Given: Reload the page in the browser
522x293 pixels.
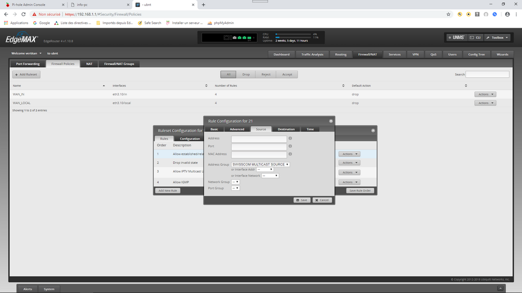Looking at the screenshot, I should pyautogui.click(x=24, y=14).
